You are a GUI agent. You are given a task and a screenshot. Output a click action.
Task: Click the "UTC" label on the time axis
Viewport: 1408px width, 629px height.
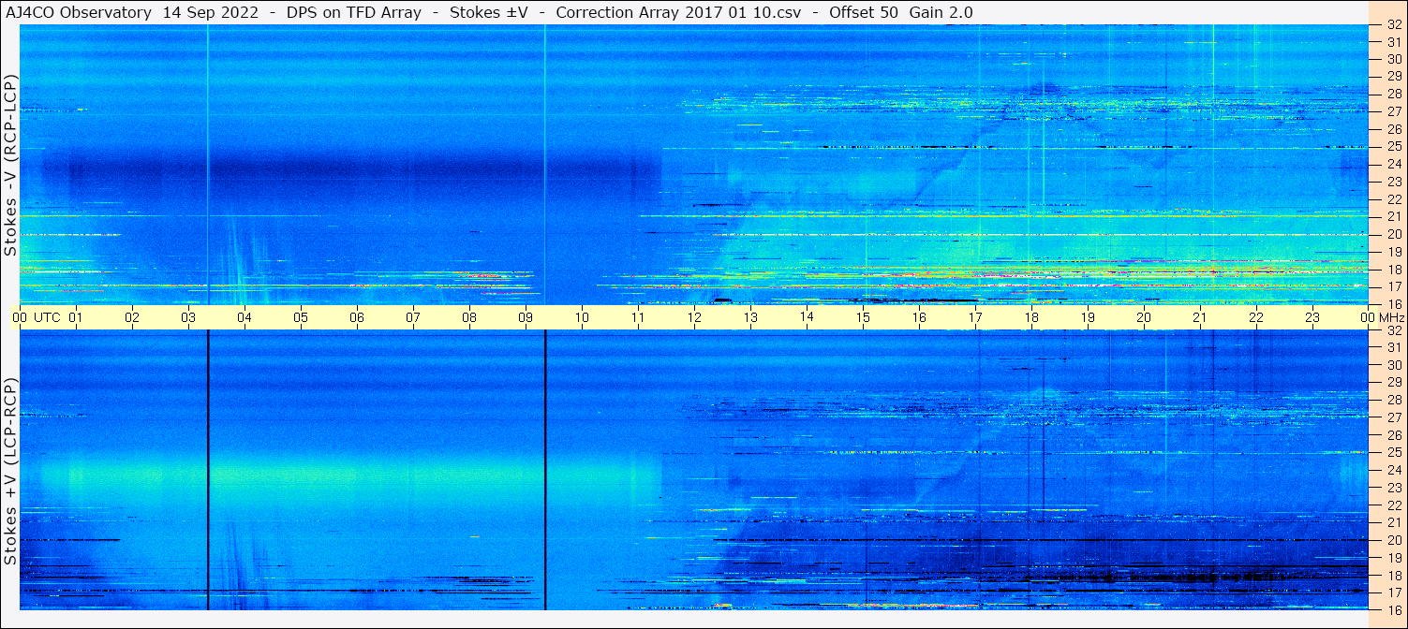pyautogui.click(x=47, y=317)
